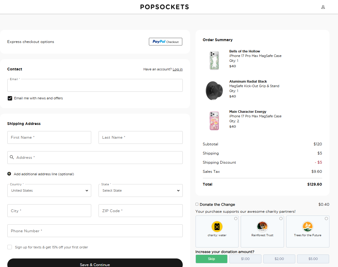This screenshot has width=338, height=267.
Task: Select the $2.00 donation amount
Action: (x=279, y=258)
